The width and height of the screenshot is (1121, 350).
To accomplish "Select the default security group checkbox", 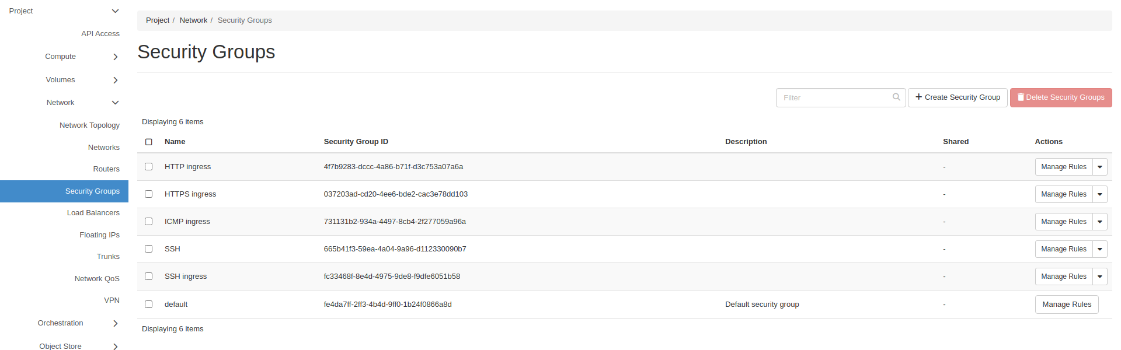I will 149,304.
